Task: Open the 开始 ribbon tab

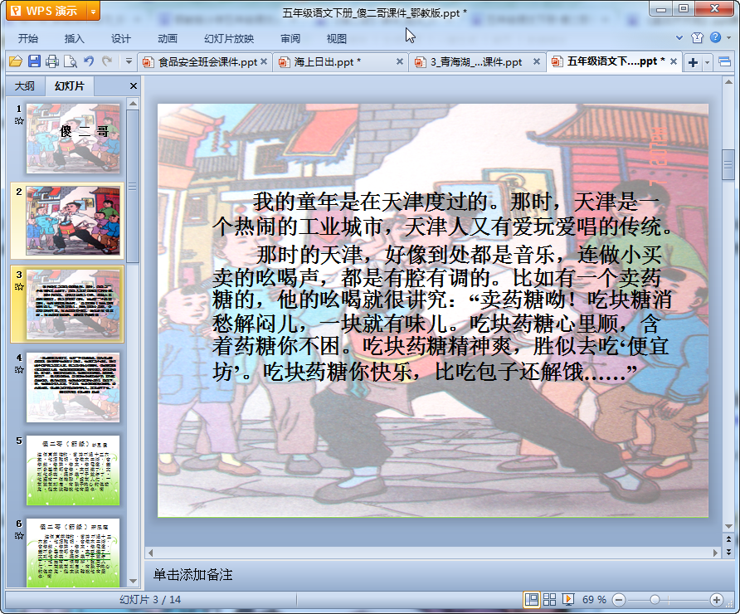Action: (x=28, y=39)
